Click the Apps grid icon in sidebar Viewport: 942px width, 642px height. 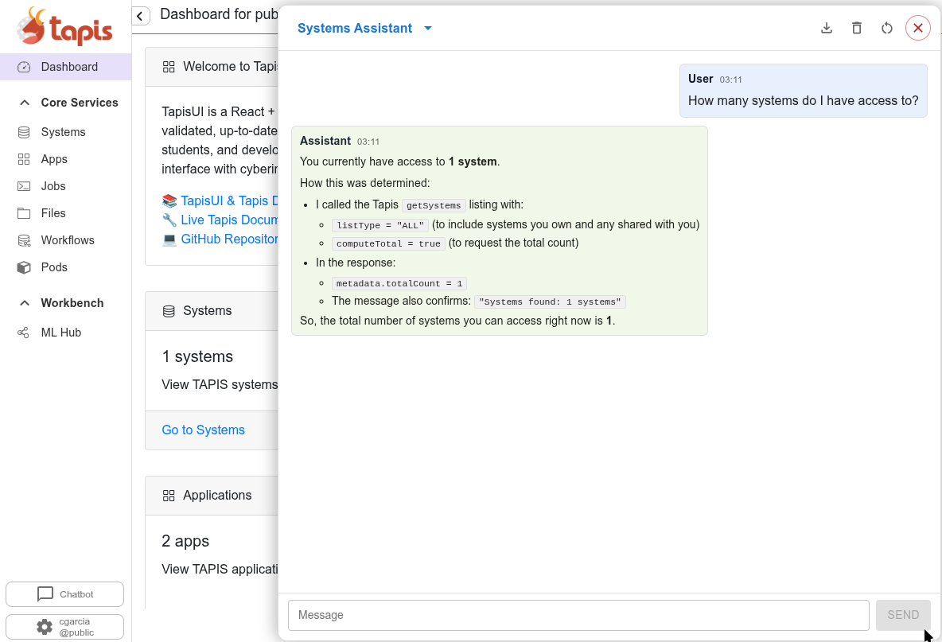pyautogui.click(x=24, y=159)
